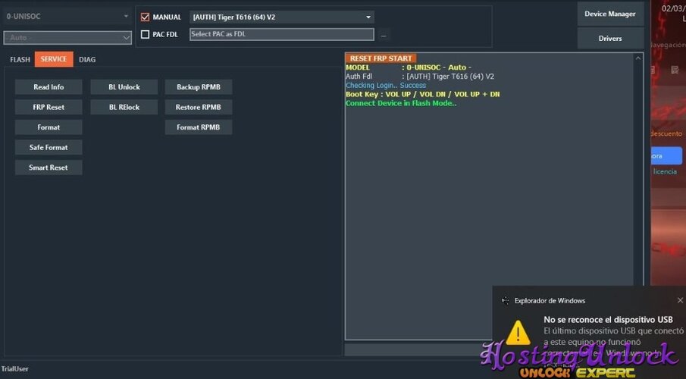Viewport: 686px width, 379px height.
Task: Click the 'No se reconoce el dispositivo USB' message
Action: (x=608, y=319)
